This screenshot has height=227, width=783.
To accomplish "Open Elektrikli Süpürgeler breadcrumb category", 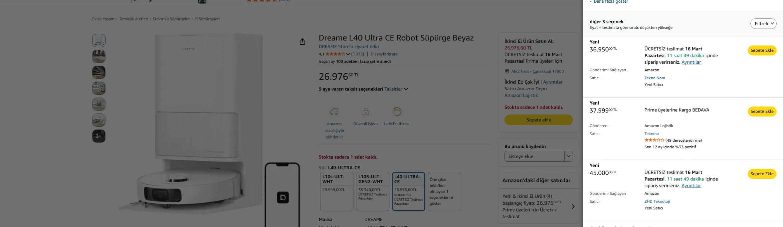I will [x=171, y=19].
